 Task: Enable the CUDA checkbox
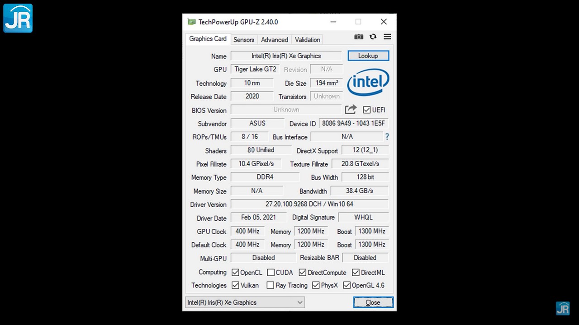271,273
